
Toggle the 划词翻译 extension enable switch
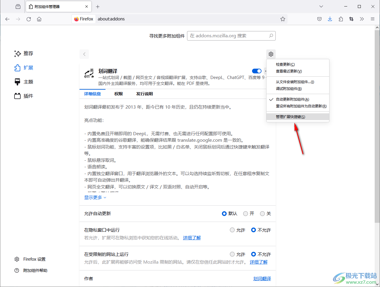[x=257, y=71]
